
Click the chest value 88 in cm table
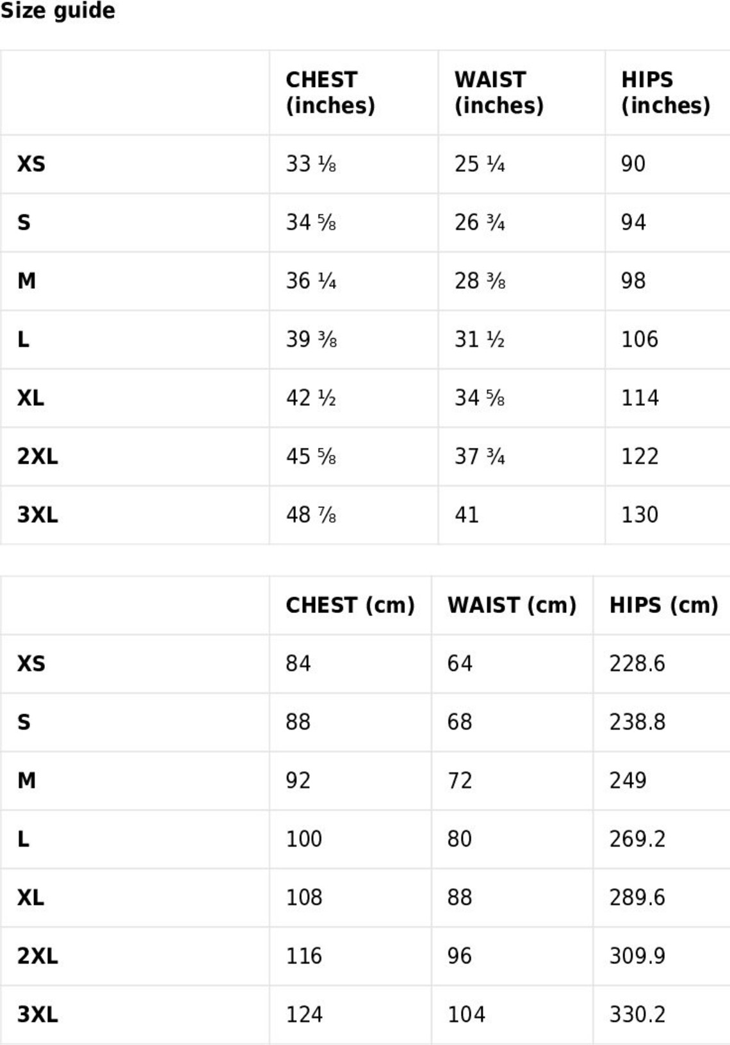298,722
